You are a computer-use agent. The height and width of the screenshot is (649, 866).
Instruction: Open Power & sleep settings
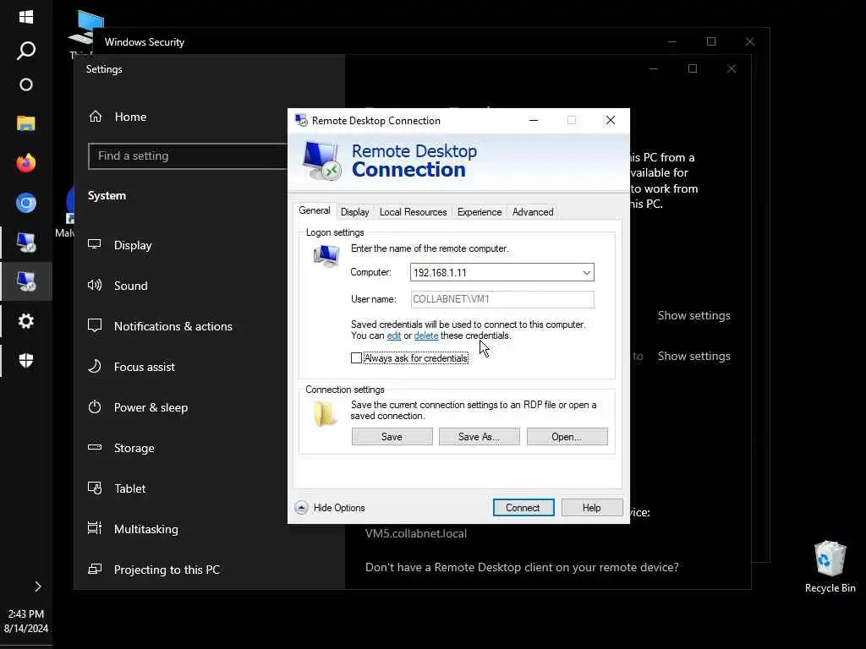tap(151, 407)
